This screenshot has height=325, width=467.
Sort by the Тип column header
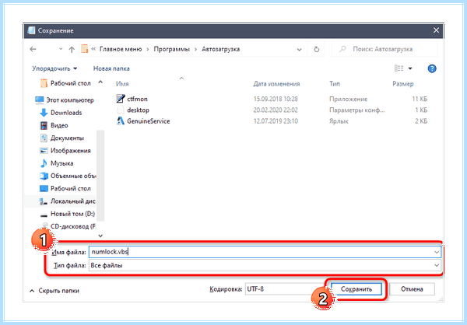coord(335,84)
